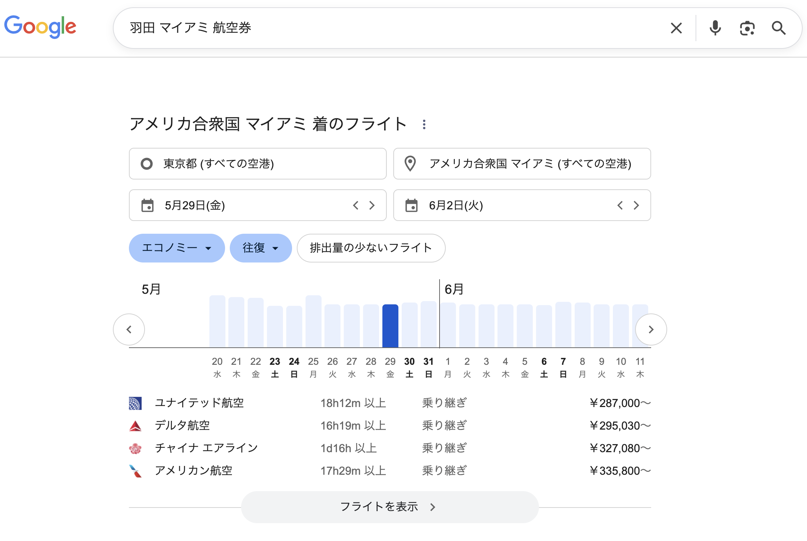Open the 往復 trip type dropdown
Viewport: 807px width, 541px height.
pos(261,248)
